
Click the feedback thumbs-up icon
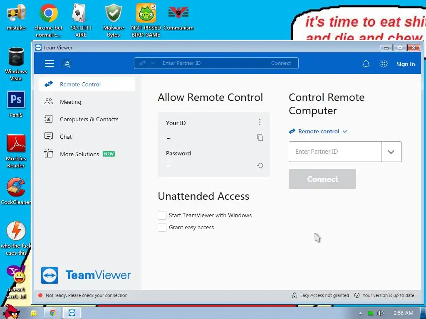click(x=67, y=64)
